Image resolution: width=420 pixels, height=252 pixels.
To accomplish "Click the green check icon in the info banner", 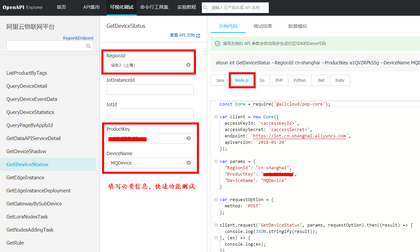I will (218, 44).
